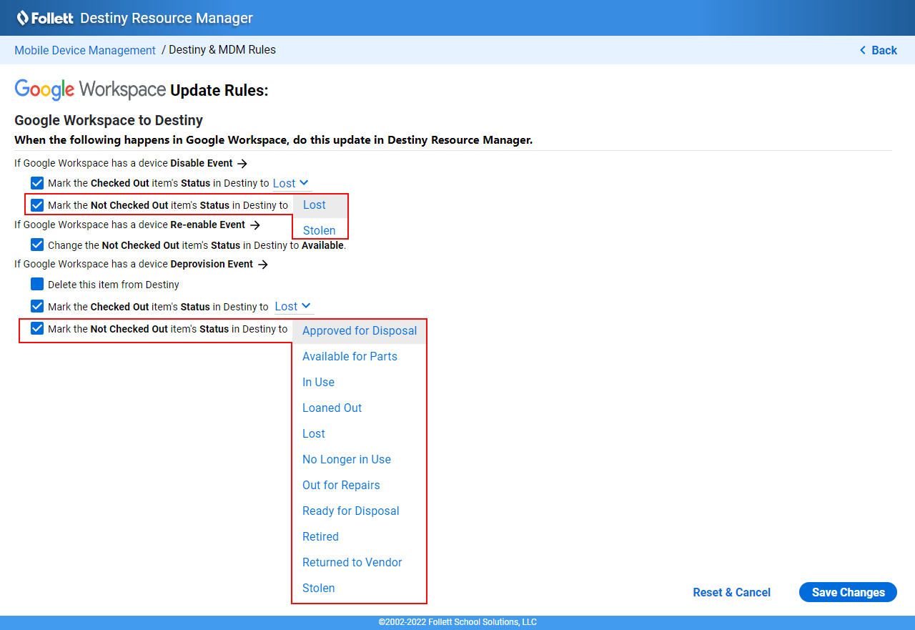Select Lost in Disable Event dropdown list
The width and height of the screenshot is (915, 630).
(x=320, y=205)
